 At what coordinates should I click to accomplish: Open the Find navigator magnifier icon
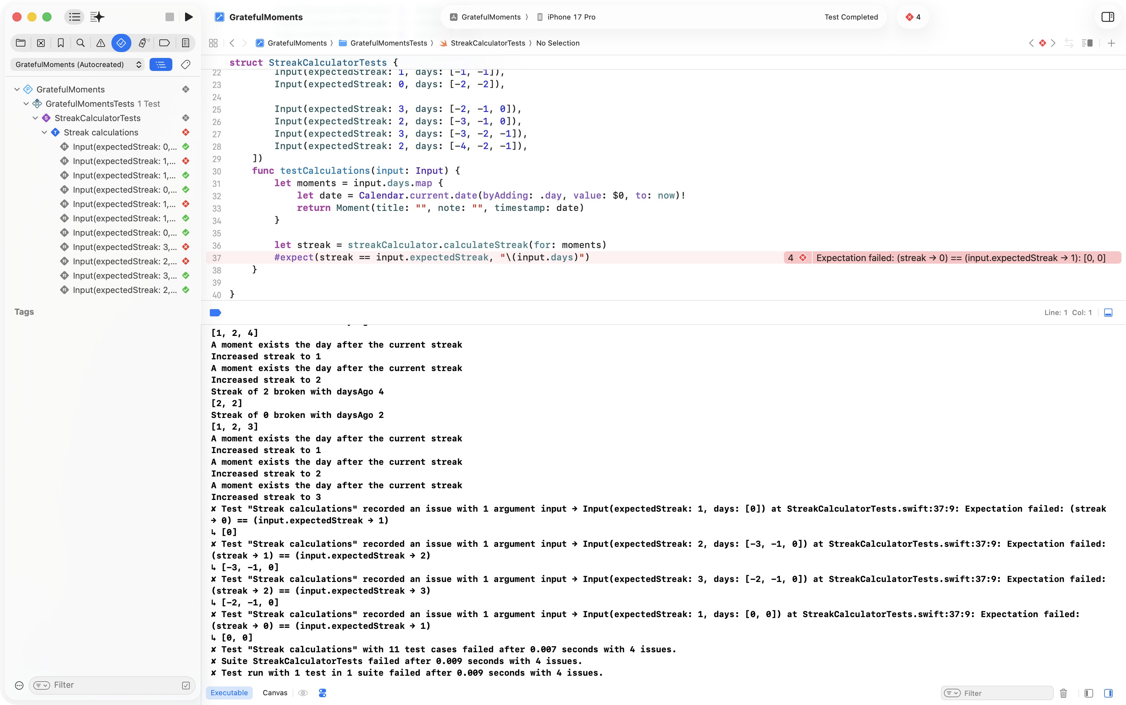click(81, 43)
